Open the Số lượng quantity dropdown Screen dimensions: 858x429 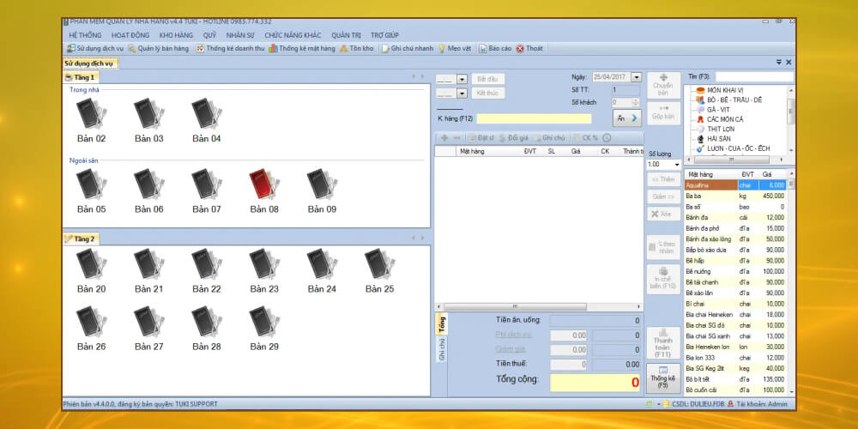click(677, 165)
